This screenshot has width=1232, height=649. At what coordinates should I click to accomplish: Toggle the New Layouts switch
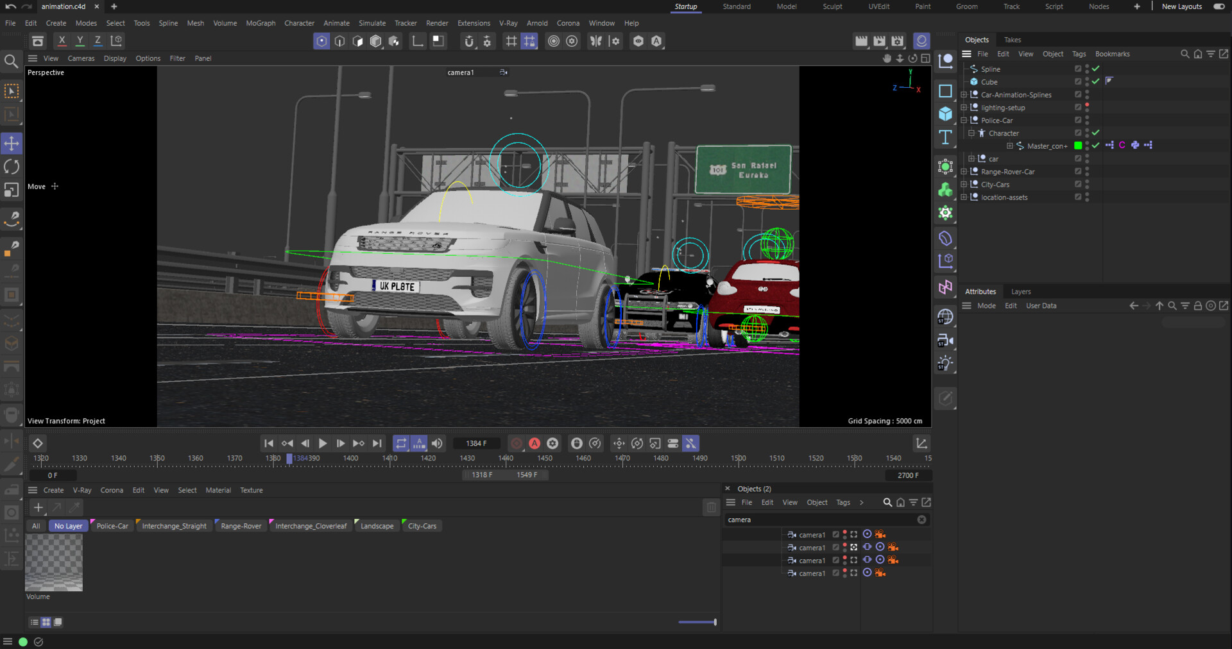point(1219,6)
